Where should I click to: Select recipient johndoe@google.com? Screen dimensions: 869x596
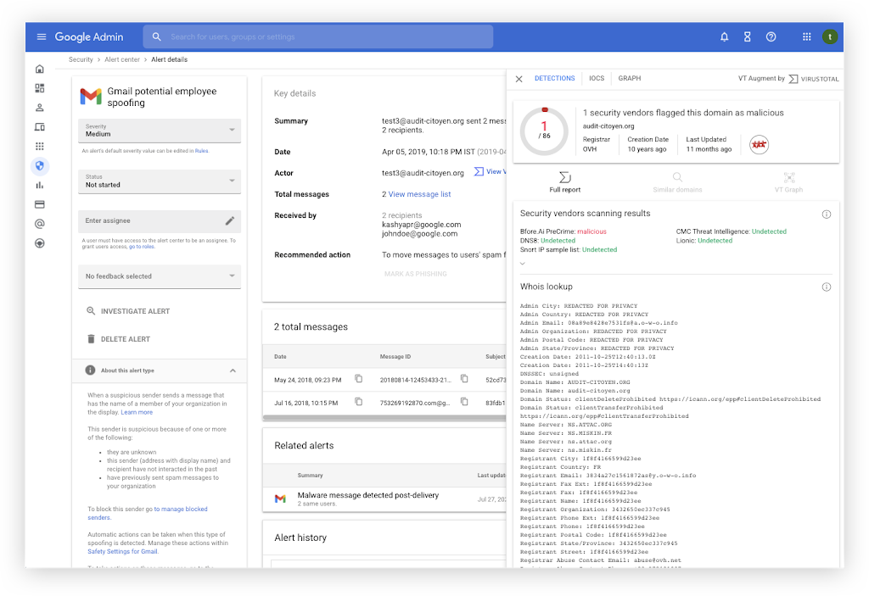[419, 234]
